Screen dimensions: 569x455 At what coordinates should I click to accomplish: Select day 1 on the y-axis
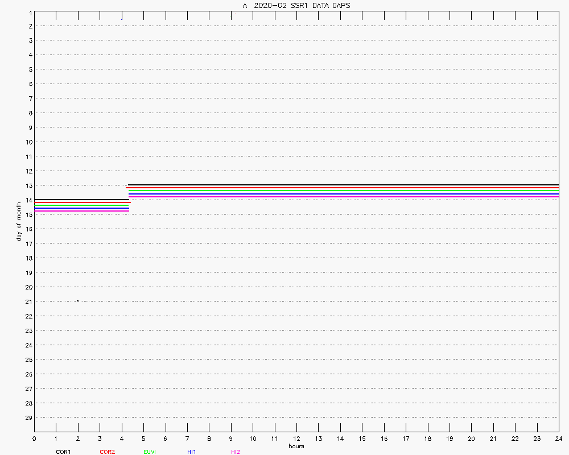point(29,12)
